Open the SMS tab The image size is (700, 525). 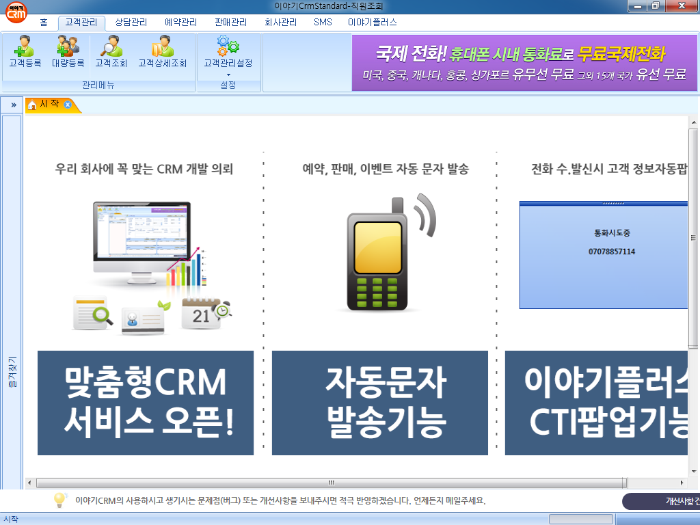click(x=323, y=23)
